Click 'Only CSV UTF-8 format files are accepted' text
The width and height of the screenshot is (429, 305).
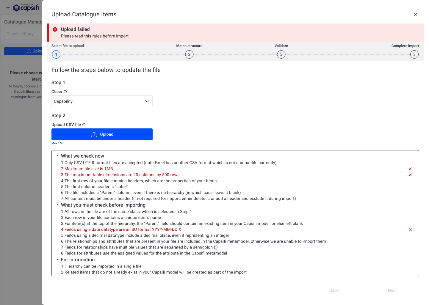point(169,163)
